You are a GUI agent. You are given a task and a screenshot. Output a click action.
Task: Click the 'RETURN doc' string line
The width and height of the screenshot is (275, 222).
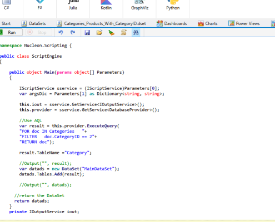tap(37, 142)
